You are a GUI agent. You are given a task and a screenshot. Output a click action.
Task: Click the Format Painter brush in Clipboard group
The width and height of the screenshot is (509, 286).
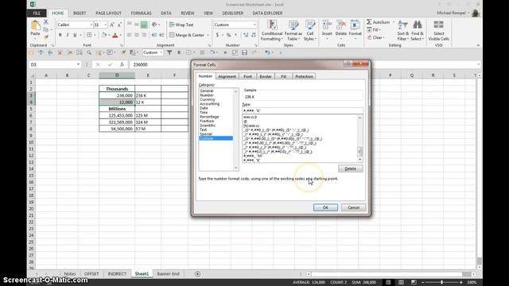46,37
